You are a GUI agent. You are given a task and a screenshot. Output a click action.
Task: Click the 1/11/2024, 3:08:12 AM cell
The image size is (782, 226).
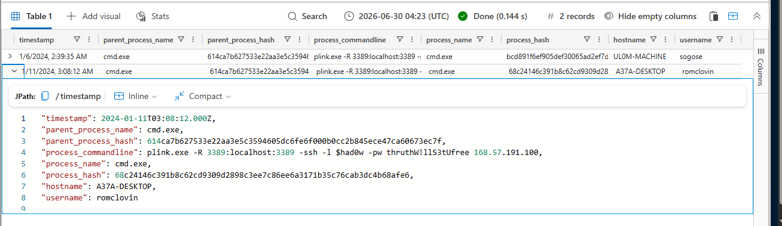pos(57,71)
